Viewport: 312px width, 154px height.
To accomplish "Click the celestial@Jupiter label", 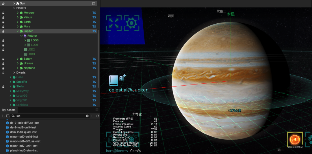I will (128, 90).
